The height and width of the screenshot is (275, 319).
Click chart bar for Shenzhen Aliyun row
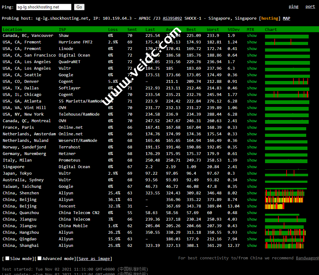284,193
